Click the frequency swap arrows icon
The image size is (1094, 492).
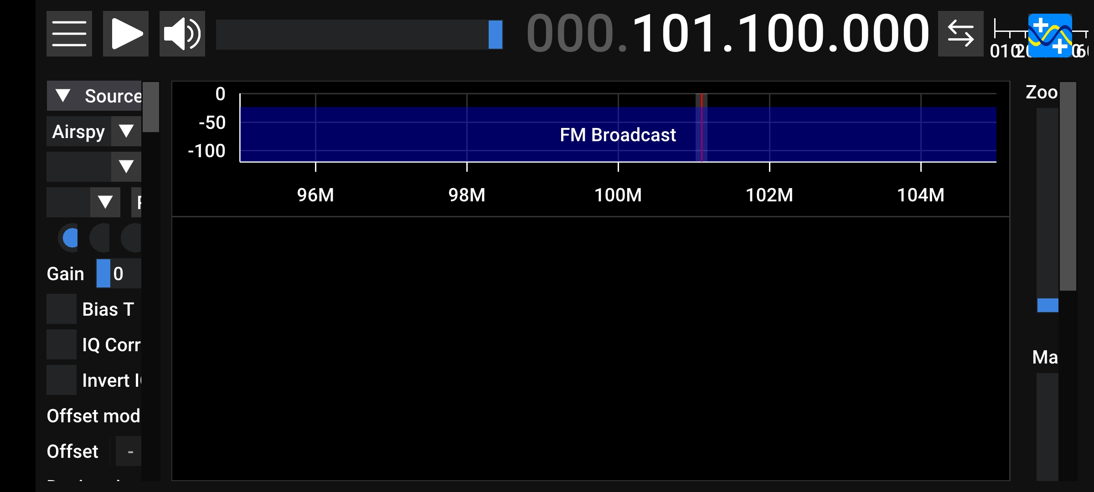961,33
